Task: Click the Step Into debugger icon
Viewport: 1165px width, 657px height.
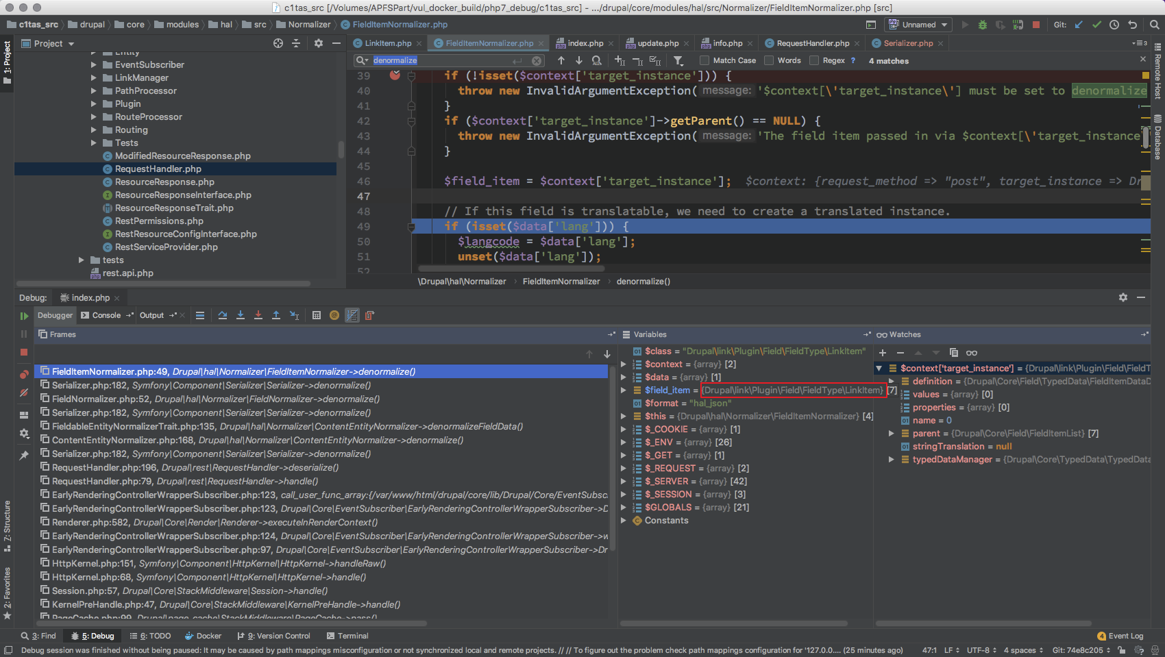Action: tap(241, 315)
